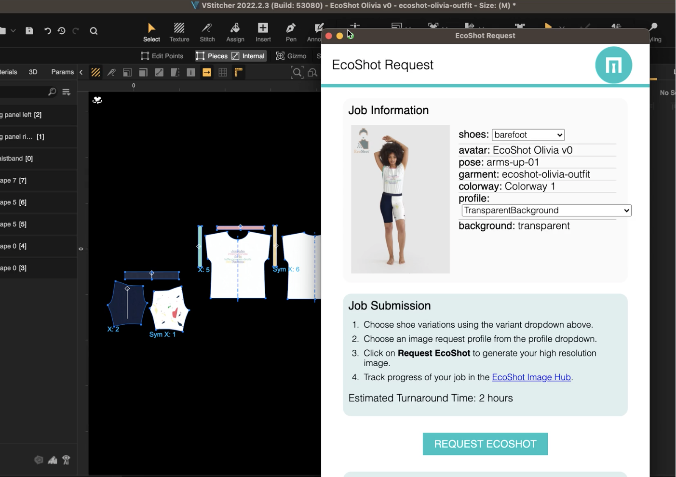Image resolution: width=676 pixels, height=477 pixels.
Task: Select the navy waistband strip piece
Action: (152, 276)
